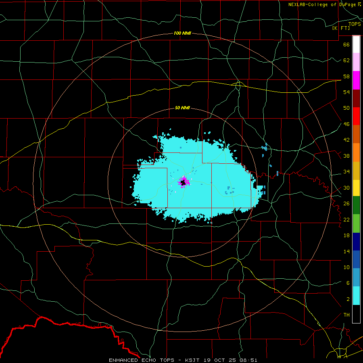This screenshot has height=363, width=363.
Task: Click the bright red legend swatch
Action: click(x=356, y=116)
